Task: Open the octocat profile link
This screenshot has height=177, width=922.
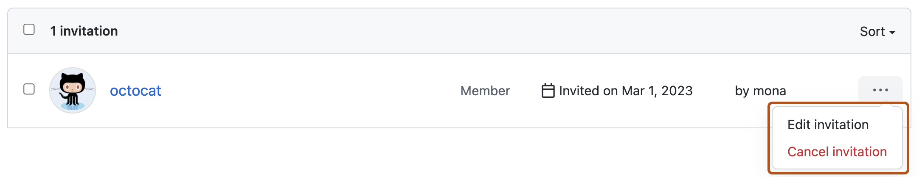Action: click(x=135, y=91)
